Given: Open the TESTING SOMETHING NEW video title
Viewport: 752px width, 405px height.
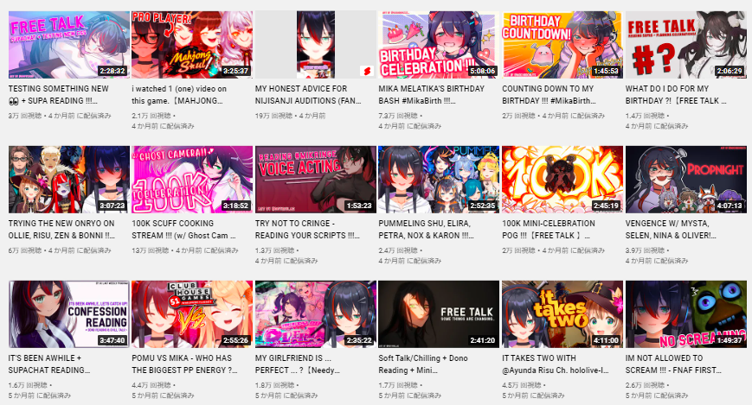Looking at the screenshot, I should (x=59, y=95).
